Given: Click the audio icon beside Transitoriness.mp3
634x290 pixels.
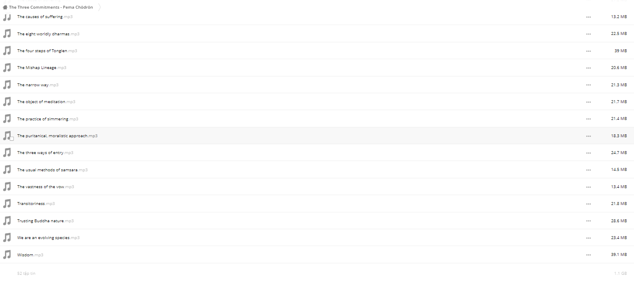Looking at the screenshot, I should click(x=7, y=204).
